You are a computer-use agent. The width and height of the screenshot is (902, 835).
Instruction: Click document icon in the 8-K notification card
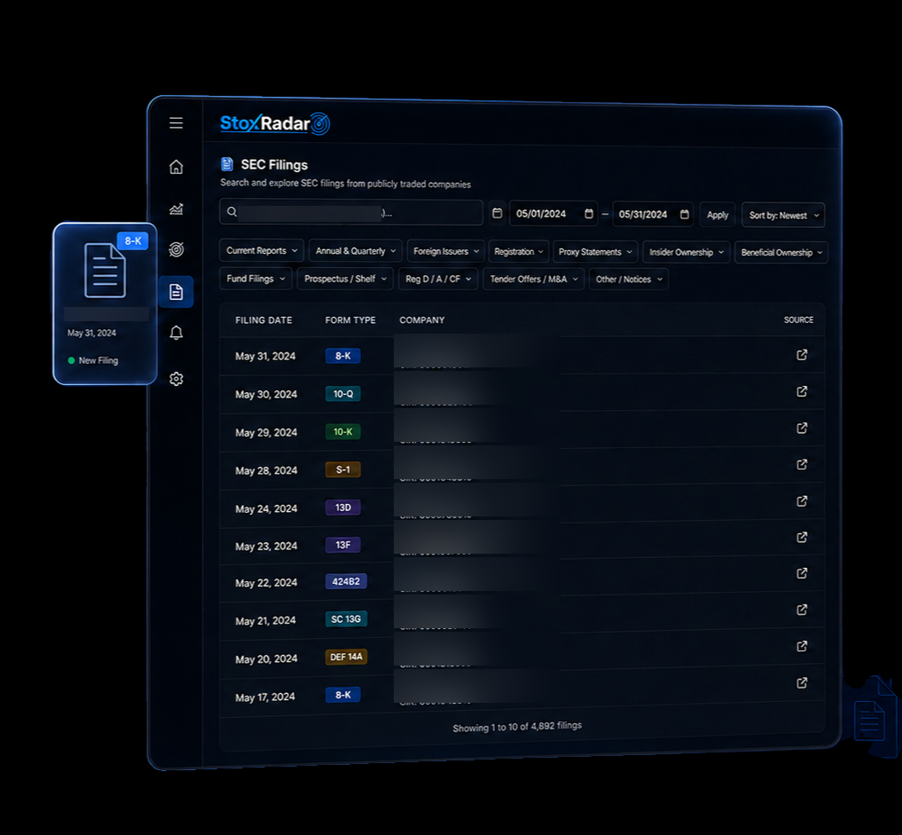(105, 270)
